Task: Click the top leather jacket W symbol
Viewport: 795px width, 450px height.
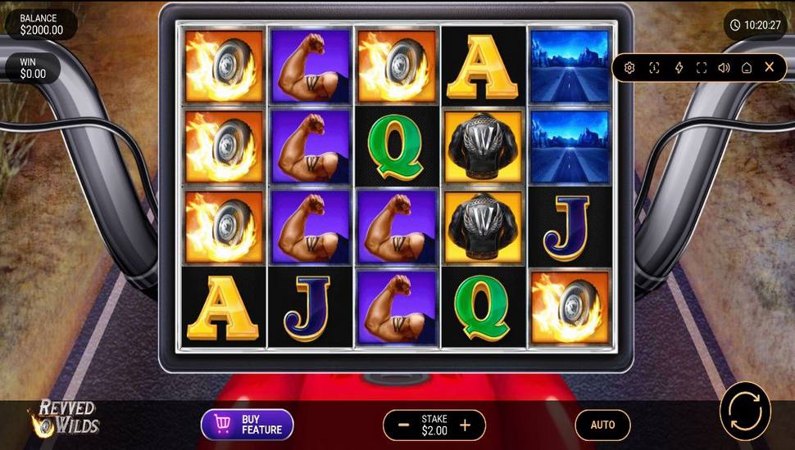Action: pos(484,146)
